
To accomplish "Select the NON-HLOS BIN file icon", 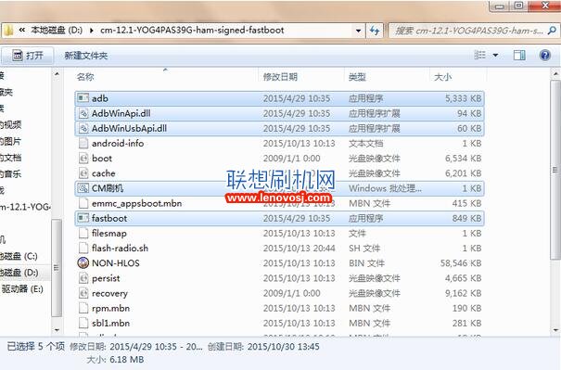I will 83,263.
